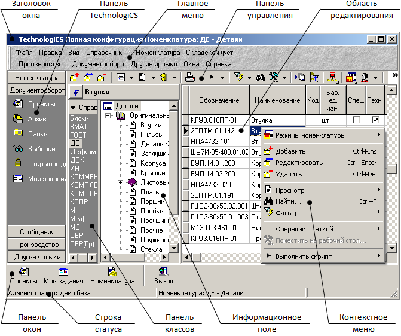Viewport: 401px width, 336px height.
Task: Open Операции с сеткой context submenu
Action: (323, 229)
